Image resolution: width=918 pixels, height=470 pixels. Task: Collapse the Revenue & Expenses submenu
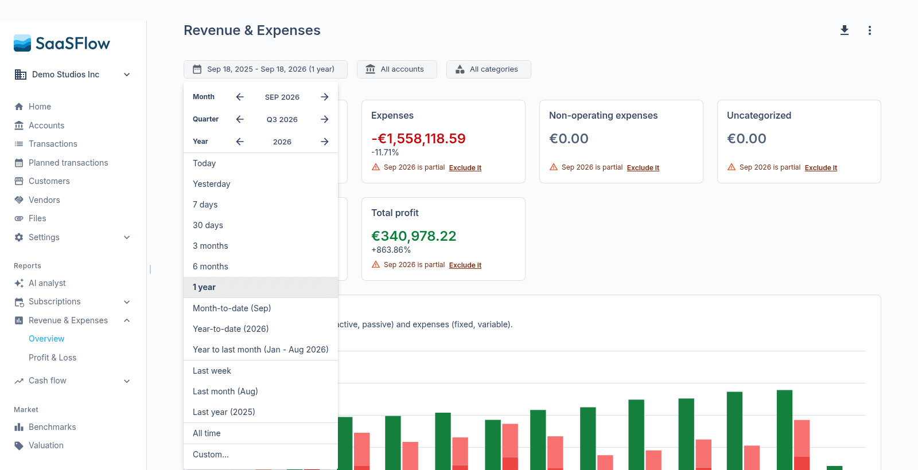127,320
